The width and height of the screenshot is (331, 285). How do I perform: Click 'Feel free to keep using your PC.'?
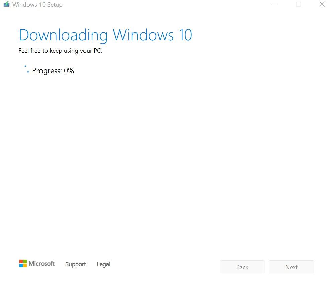point(60,51)
